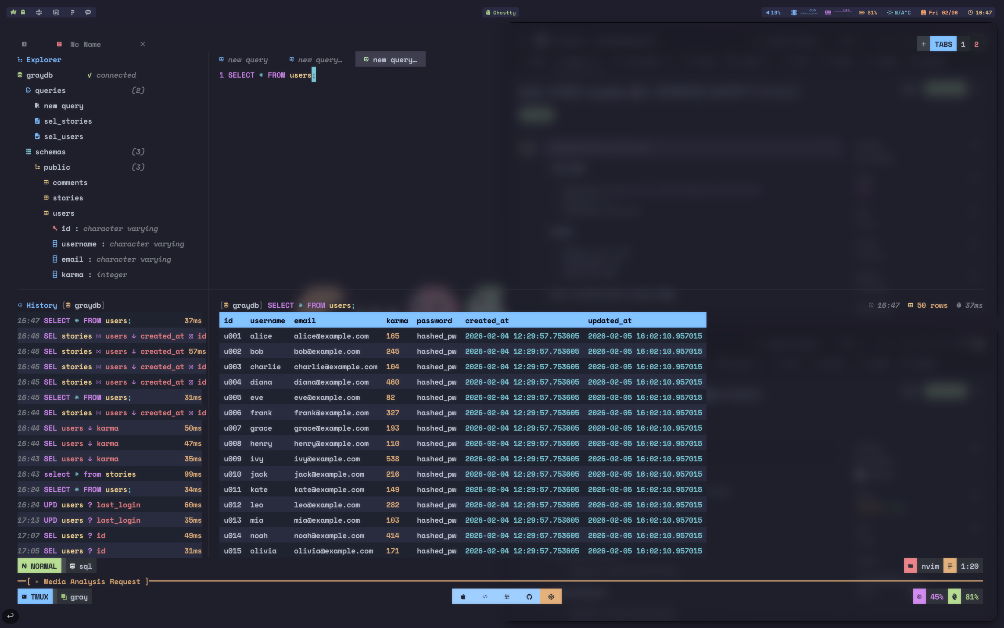Image resolution: width=1004 pixels, height=628 pixels.
Task: Collapse the public schema tree node
Action: (56, 167)
